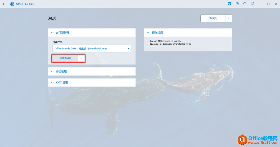The image size is (280, 147).
Task: Close the Office Tool Plus window
Action: [276, 4]
